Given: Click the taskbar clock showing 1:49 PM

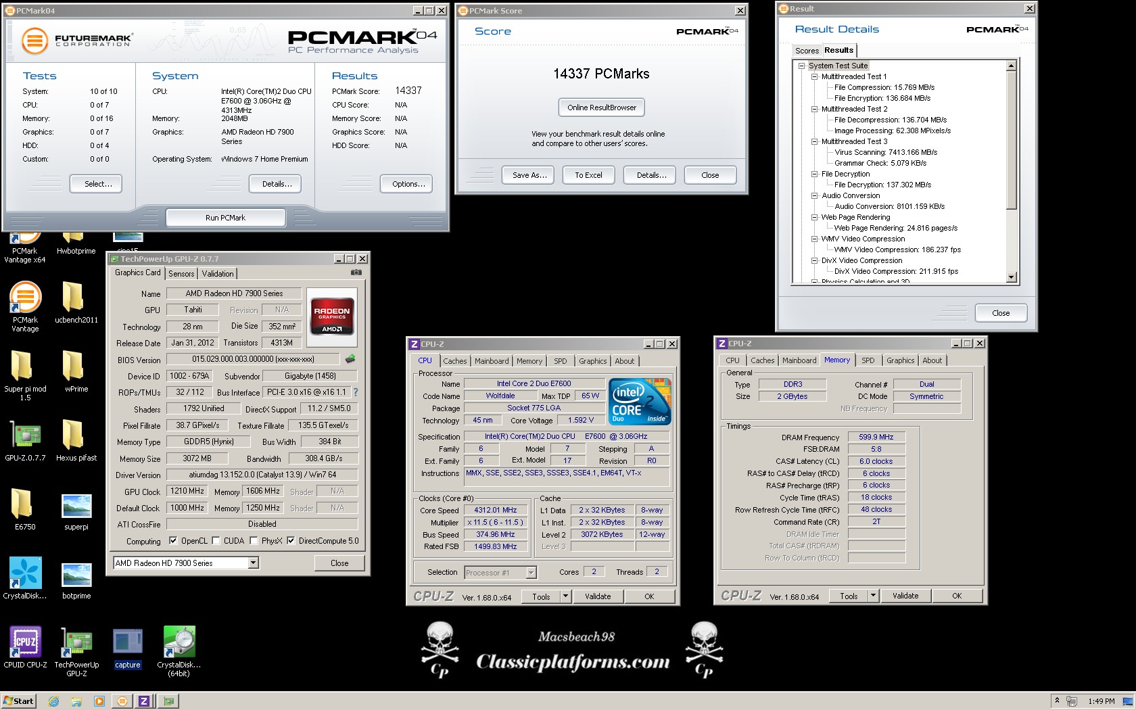Looking at the screenshot, I should tap(1102, 701).
